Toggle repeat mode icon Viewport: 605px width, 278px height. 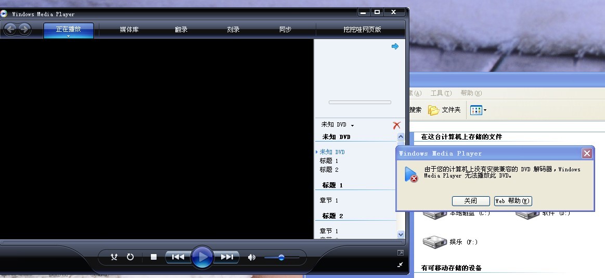coord(131,257)
